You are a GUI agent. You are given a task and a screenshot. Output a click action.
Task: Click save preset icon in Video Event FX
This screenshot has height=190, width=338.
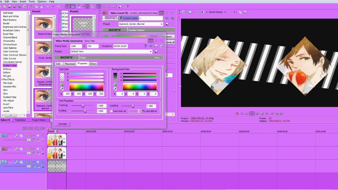click(x=167, y=24)
